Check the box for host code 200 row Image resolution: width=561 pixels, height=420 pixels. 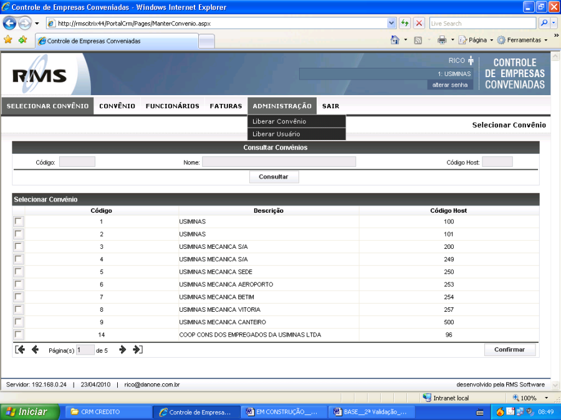(x=19, y=246)
